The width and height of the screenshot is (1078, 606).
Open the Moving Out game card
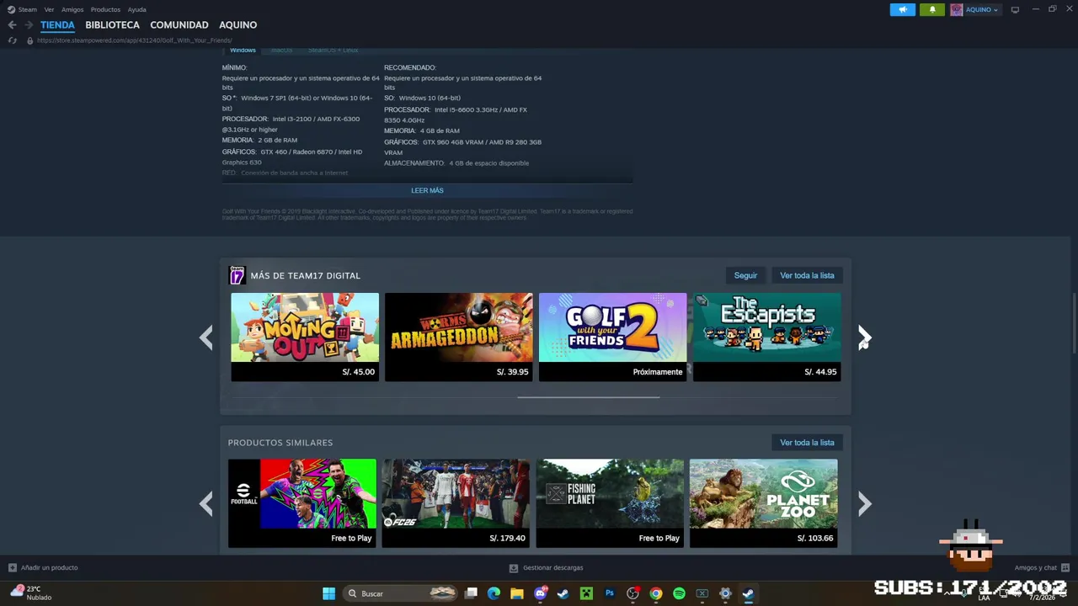point(305,337)
